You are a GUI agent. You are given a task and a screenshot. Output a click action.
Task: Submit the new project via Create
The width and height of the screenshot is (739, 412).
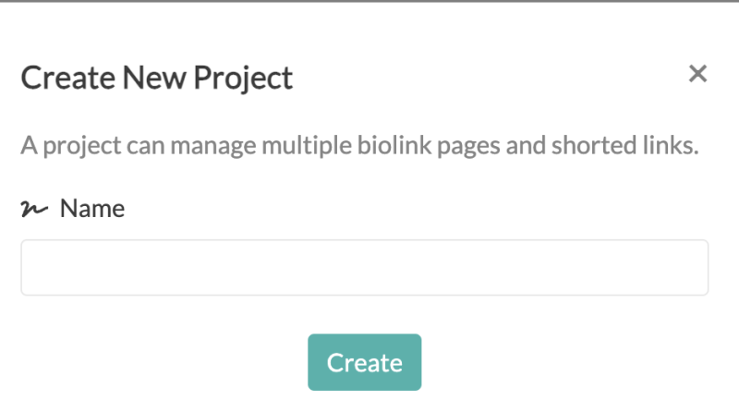(364, 362)
